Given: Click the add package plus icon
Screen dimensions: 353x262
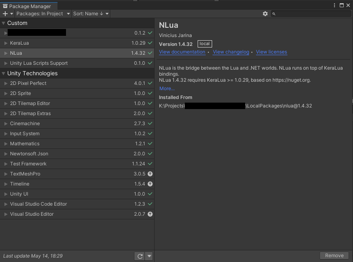Looking at the screenshot, I should point(6,13).
